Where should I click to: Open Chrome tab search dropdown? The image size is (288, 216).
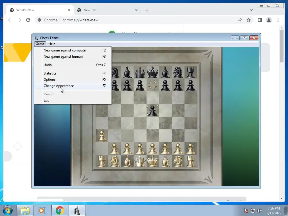pos(251,10)
